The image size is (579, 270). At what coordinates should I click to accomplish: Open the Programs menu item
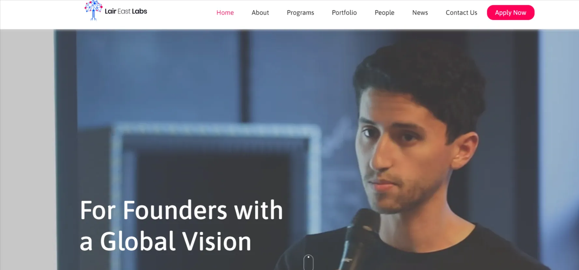[x=300, y=13]
